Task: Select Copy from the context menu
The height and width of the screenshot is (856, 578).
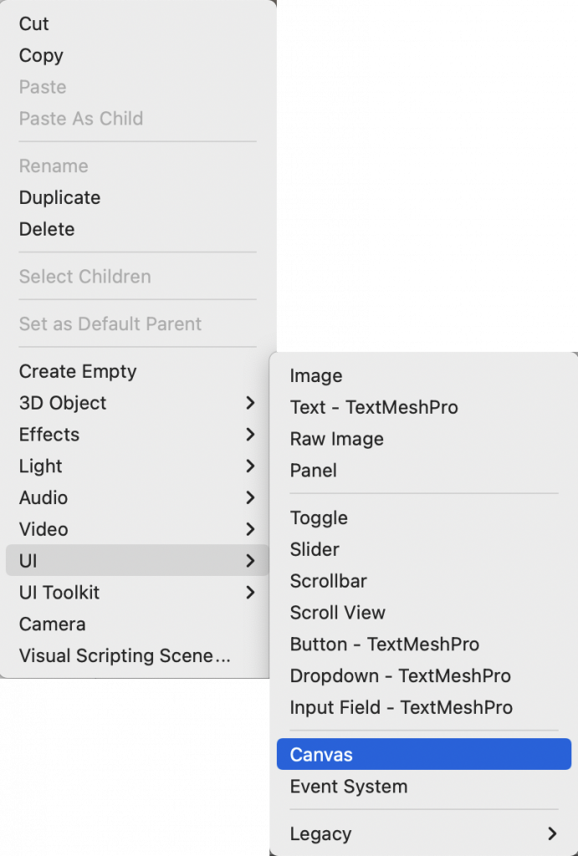Action: tap(41, 56)
